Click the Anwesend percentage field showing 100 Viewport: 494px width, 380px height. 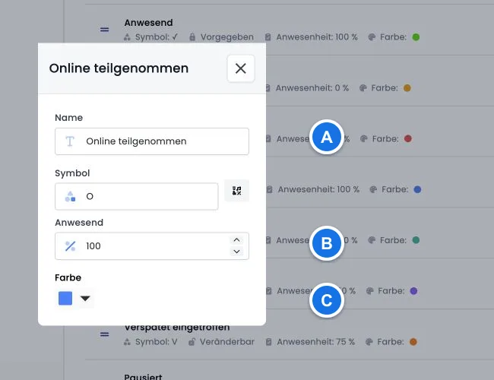click(152, 246)
